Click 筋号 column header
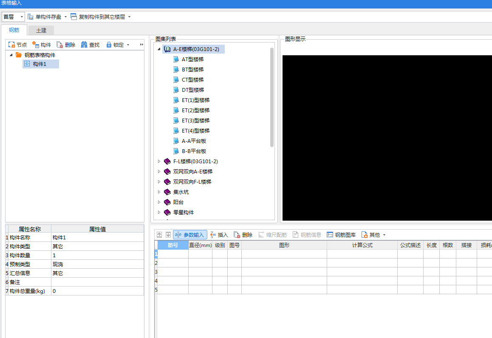Image resolution: width=492 pixels, height=338 pixels. [173, 245]
